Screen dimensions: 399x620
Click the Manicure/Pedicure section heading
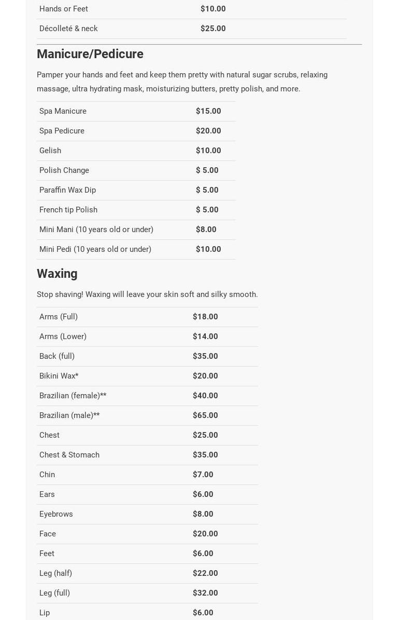pos(90,54)
